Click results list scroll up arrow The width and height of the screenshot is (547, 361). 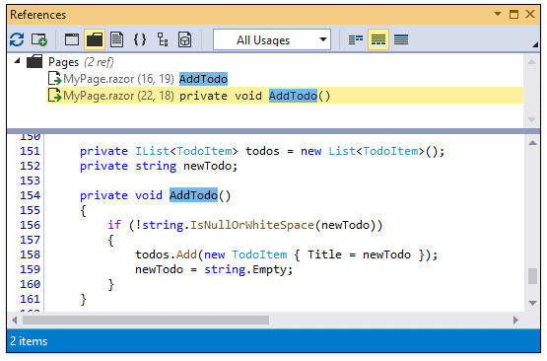(531, 62)
